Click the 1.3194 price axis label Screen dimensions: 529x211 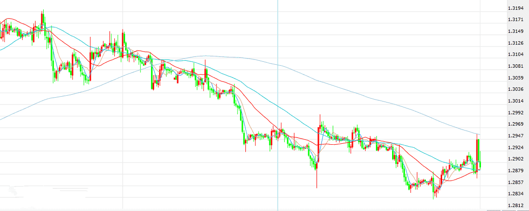[517, 8]
